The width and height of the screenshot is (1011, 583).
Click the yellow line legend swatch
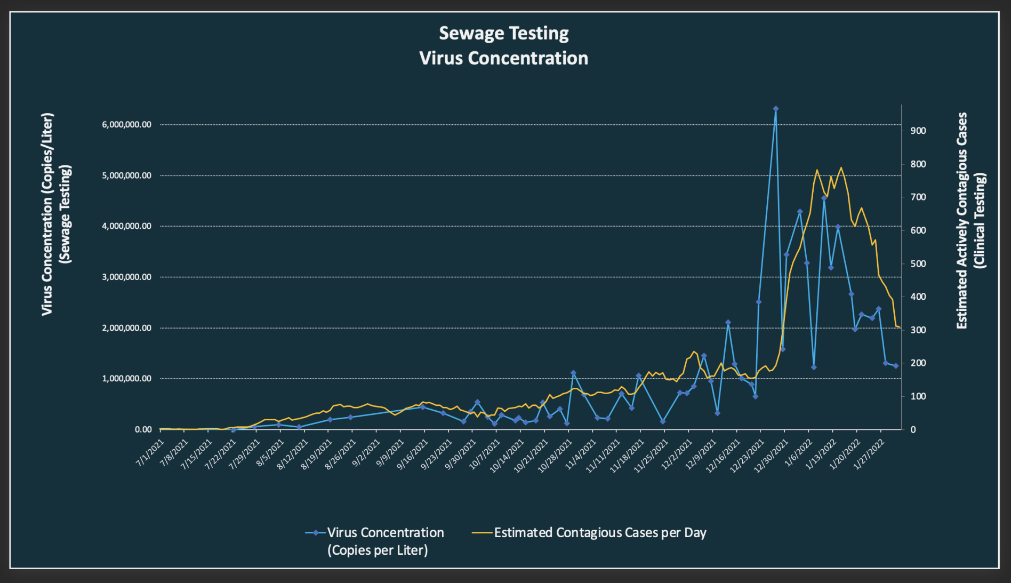[x=482, y=532]
